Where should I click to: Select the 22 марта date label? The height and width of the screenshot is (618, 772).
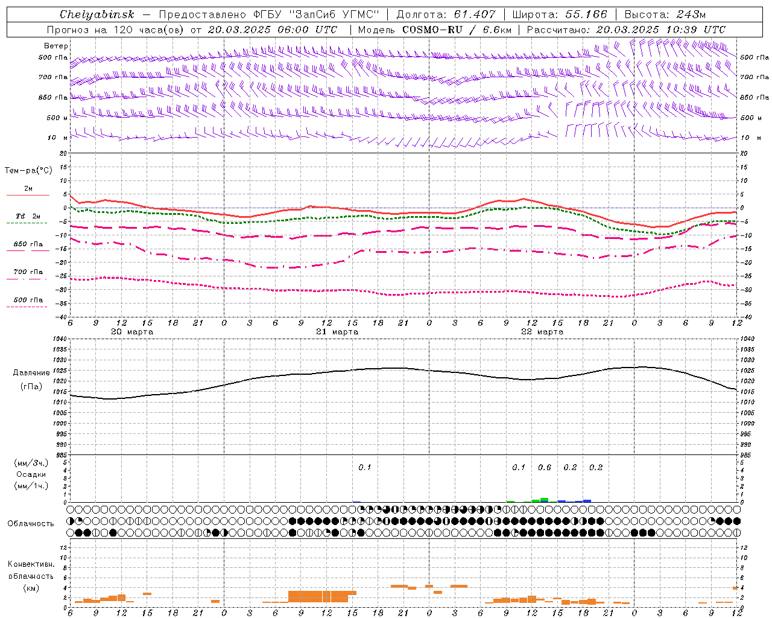point(542,332)
